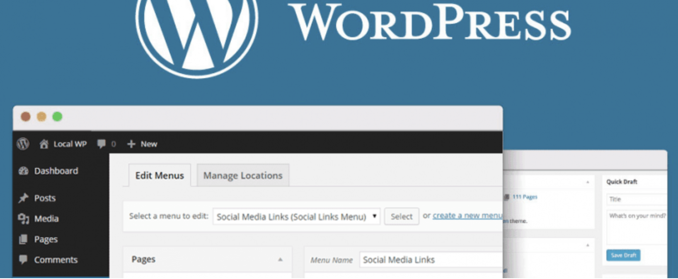Screen dimensions: 678x279
Task: Open the Social Media Links menu dropdown
Action: click(x=296, y=216)
